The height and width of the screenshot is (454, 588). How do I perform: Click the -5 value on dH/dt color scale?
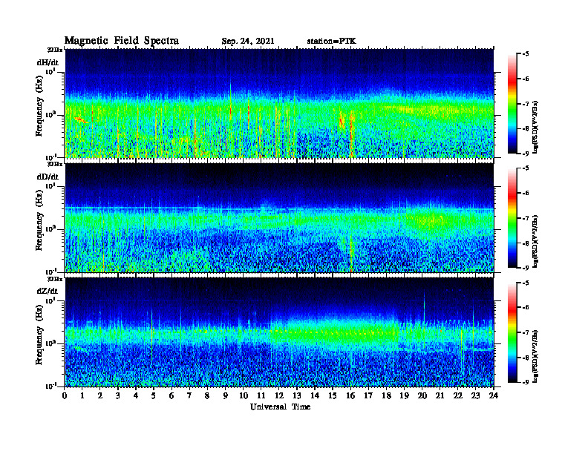coord(526,54)
